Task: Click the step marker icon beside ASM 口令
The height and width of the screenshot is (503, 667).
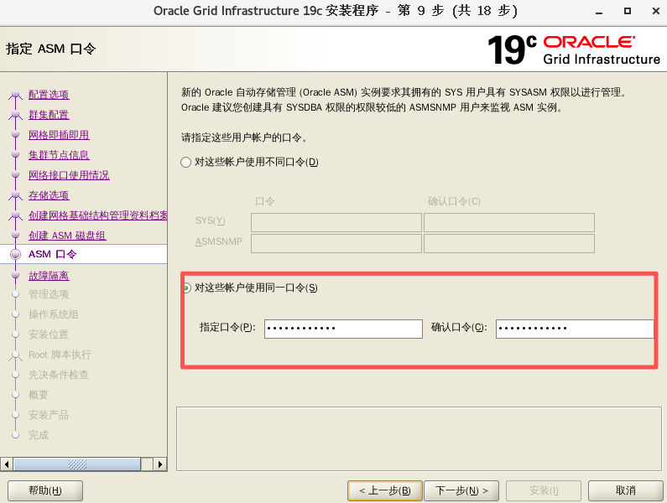Action: click(x=16, y=254)
